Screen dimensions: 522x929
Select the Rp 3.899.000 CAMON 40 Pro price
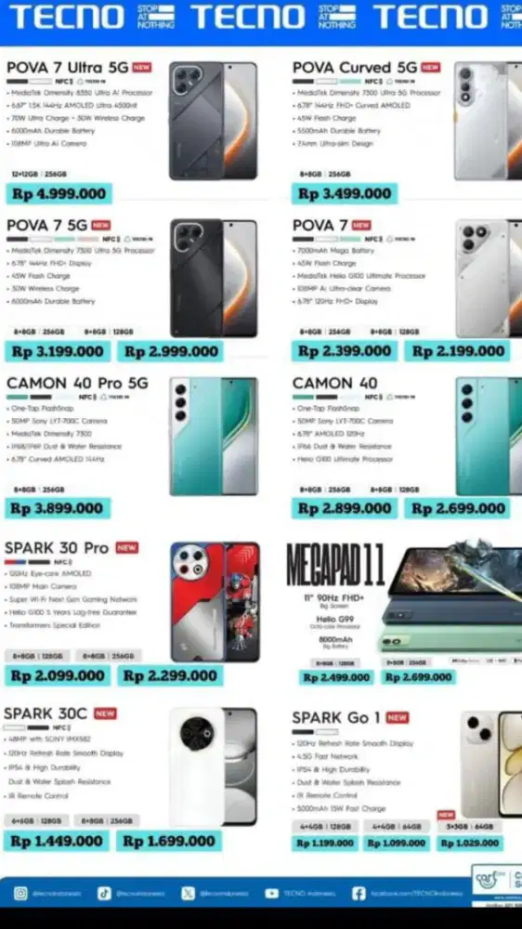59,508
